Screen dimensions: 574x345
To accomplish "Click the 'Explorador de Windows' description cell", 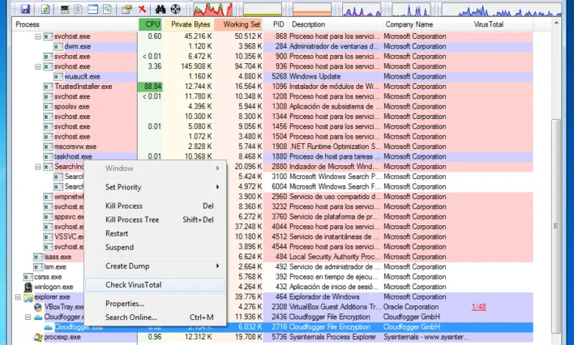I will pyautogui.click(x=325, y=297).
